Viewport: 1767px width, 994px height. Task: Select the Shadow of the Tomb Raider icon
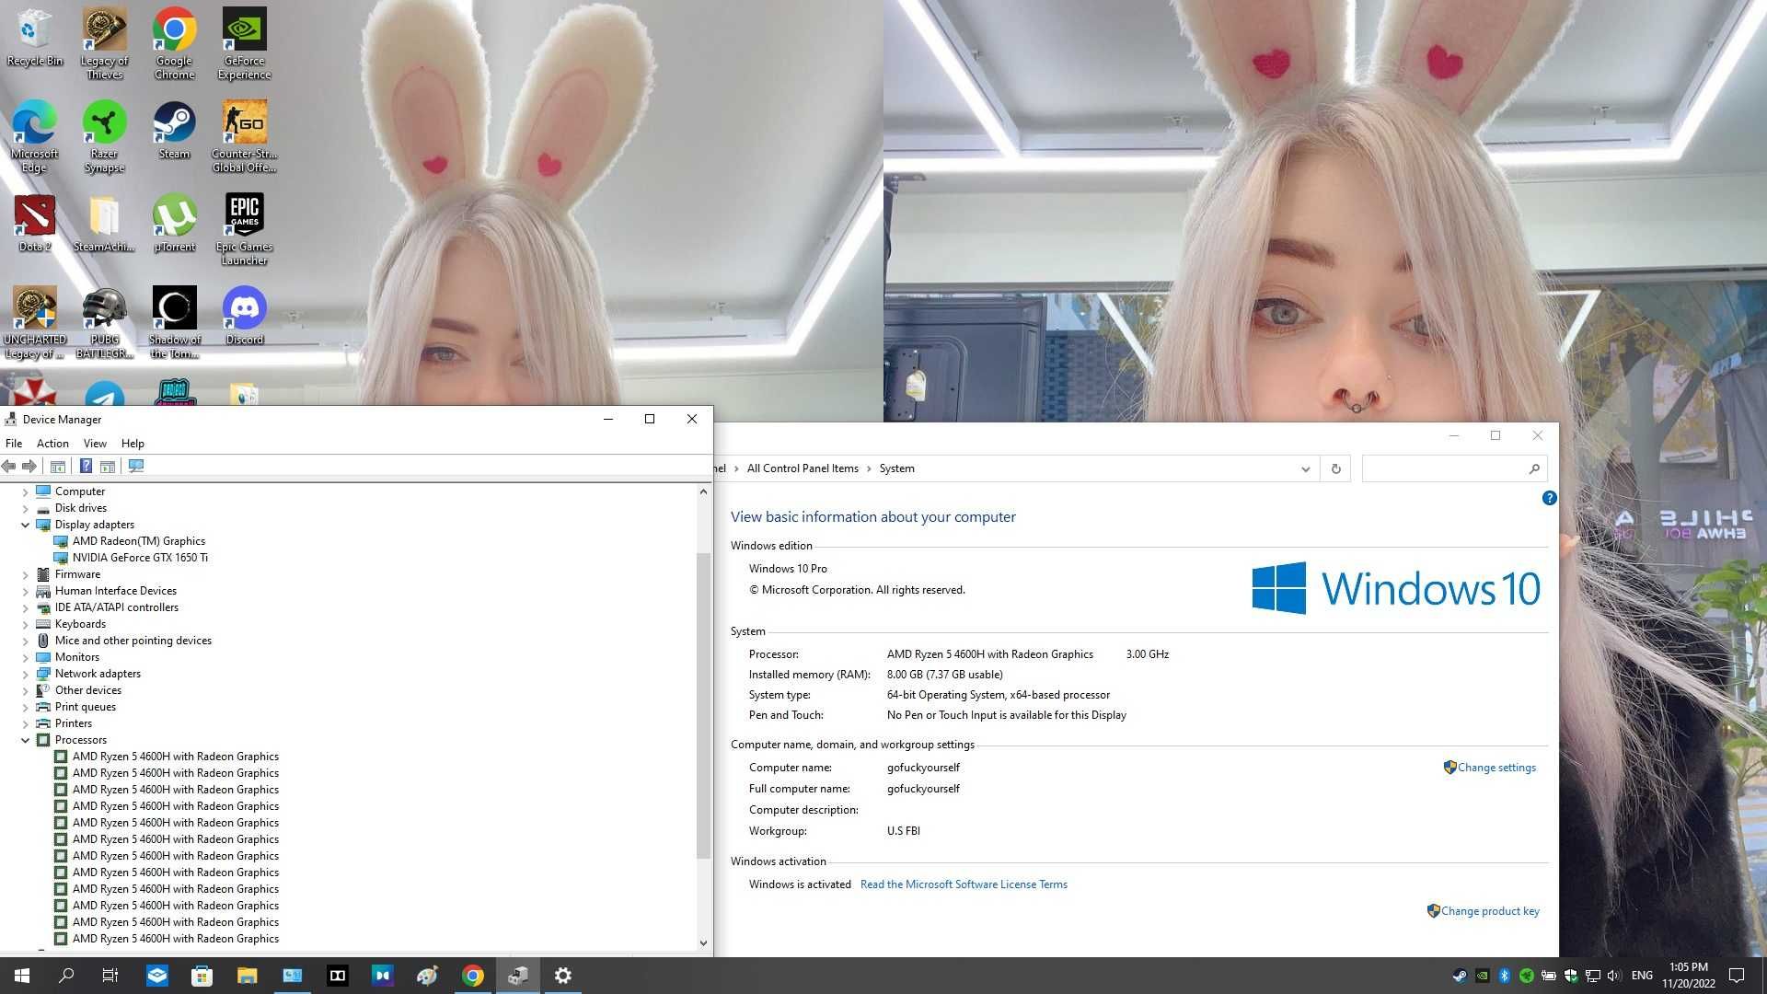[x=175, y=322]
